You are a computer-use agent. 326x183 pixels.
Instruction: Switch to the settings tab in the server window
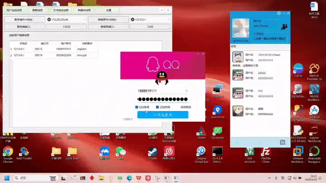109,10
